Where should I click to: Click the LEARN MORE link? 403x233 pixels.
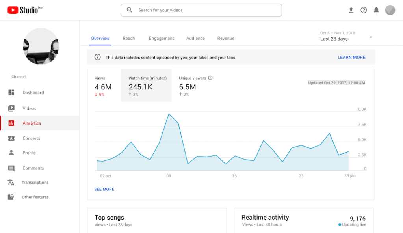pos(351,57)
